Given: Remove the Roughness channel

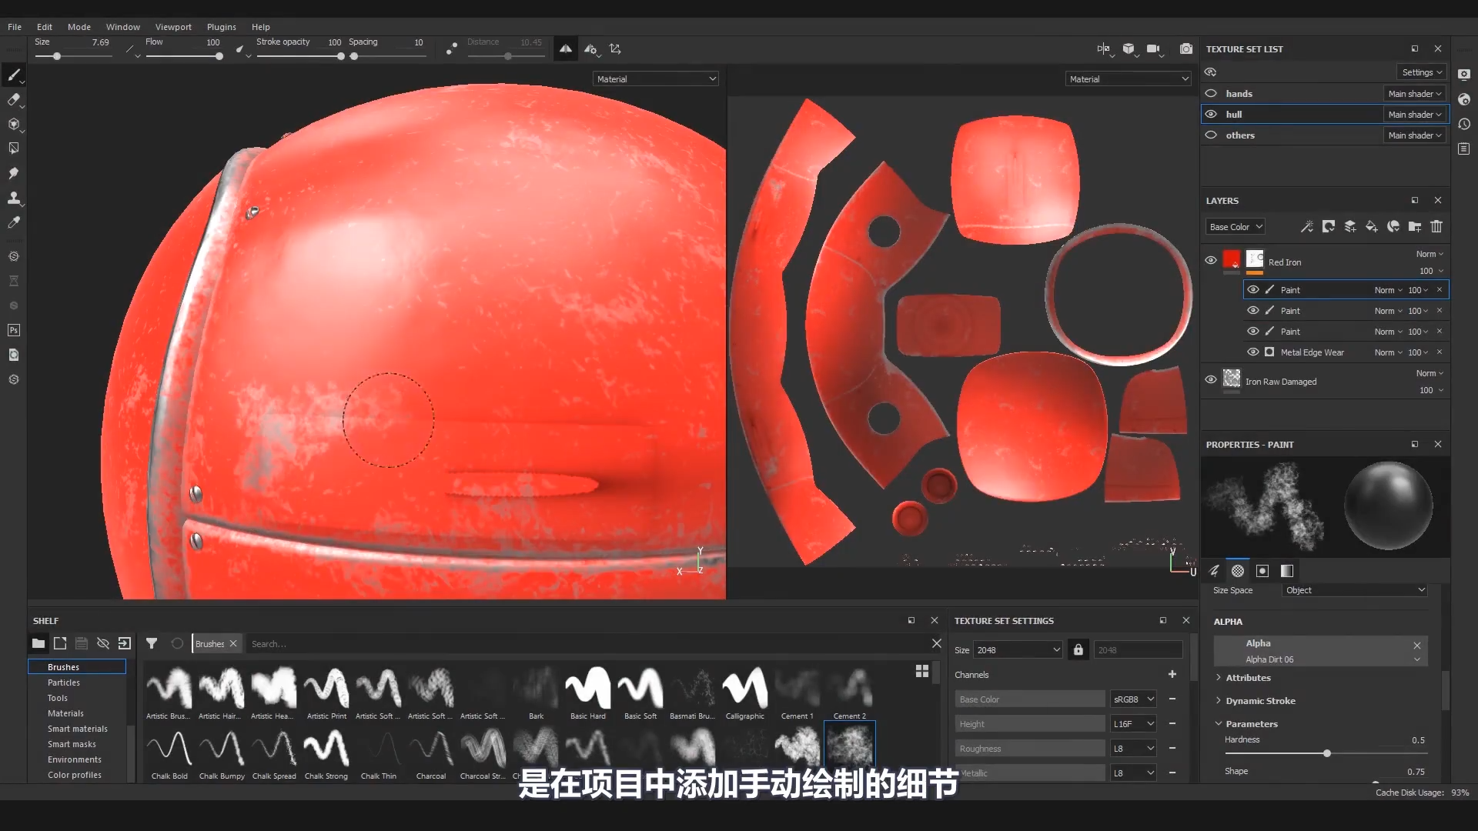Looking at the screenshot, I should tap(1172, 748).
